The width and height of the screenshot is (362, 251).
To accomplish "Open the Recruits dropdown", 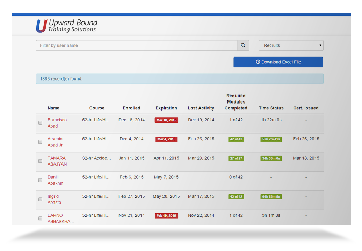I will [x=291, y=45].
